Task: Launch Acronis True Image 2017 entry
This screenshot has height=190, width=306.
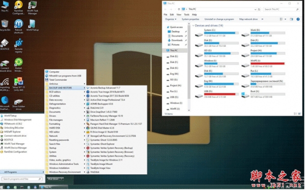Action: click(117, 96)
